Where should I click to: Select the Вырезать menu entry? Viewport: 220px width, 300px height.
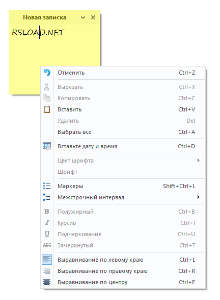(x=123, y=87)
